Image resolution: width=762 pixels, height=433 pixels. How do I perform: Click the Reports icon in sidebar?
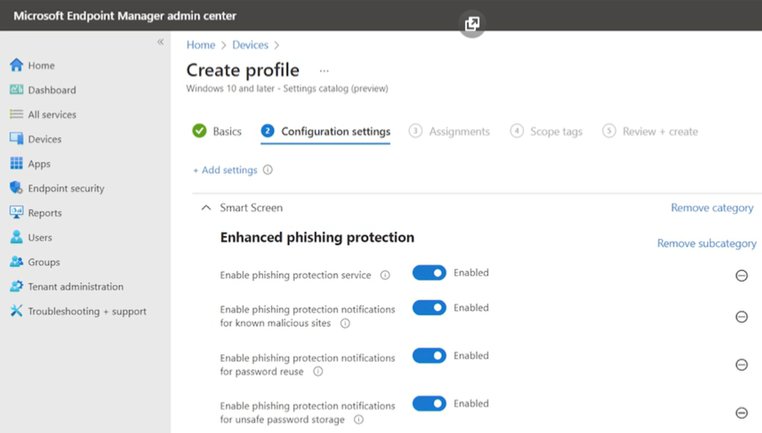(16, 212)
